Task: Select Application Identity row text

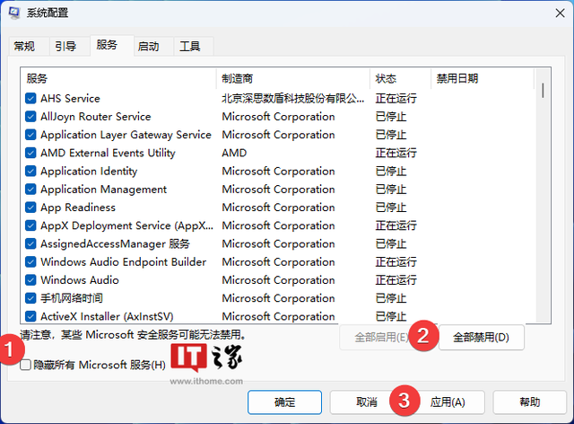Action: [89, 171]
